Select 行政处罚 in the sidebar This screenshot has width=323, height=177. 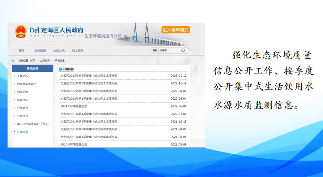[x=23, y=108]
